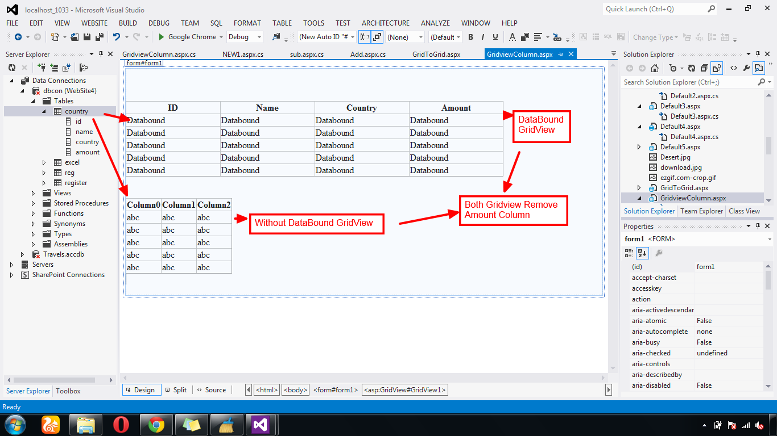Toggle Italic formatting in the toolbar

point(482,36)
